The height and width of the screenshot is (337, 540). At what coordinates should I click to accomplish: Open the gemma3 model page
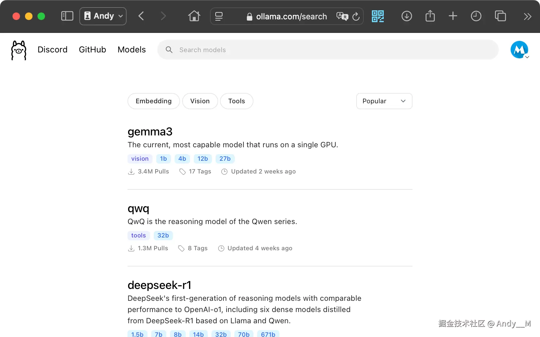(150, 132)
